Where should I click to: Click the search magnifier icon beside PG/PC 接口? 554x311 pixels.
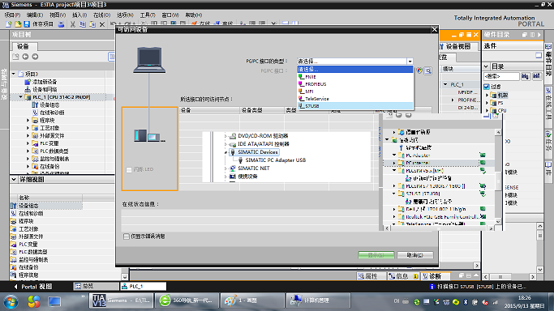coord(428,71)
